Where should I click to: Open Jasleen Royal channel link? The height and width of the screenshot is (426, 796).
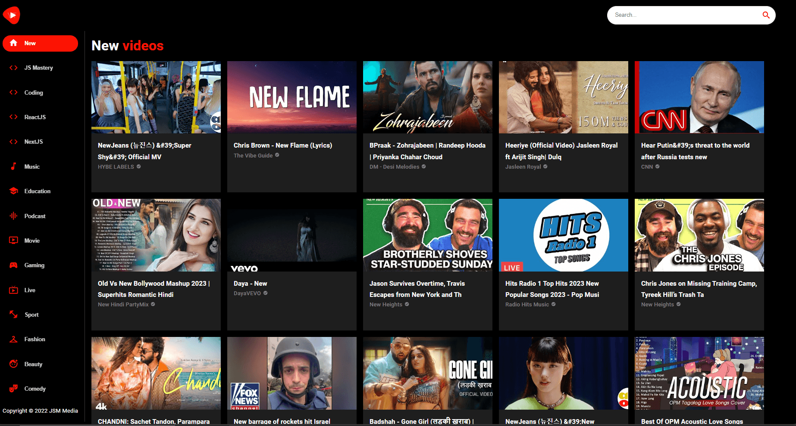click(x=523, y=167)
